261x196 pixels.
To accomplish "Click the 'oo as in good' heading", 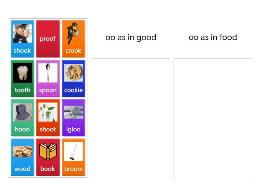I will click(x=131, y=37).
